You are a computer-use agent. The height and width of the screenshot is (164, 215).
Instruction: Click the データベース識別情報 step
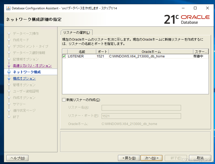(29, 53)
